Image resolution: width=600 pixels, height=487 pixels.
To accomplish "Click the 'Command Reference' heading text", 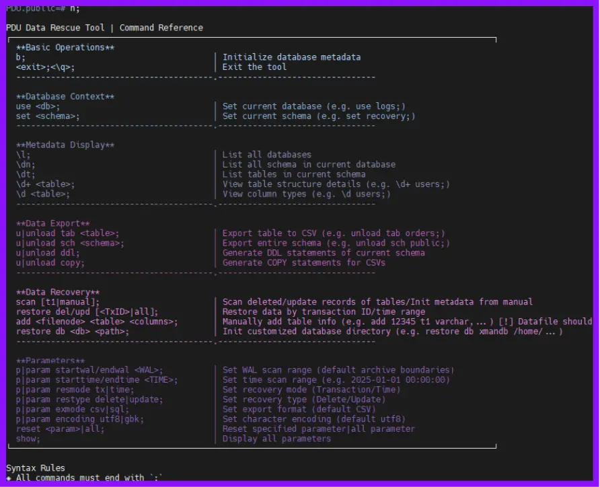I will tap(161, 28).
